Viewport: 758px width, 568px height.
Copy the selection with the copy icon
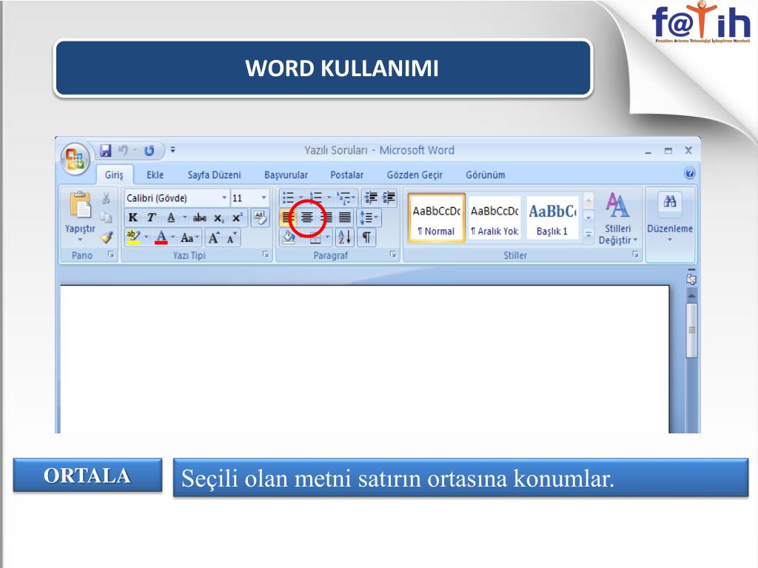click(107, 217)
